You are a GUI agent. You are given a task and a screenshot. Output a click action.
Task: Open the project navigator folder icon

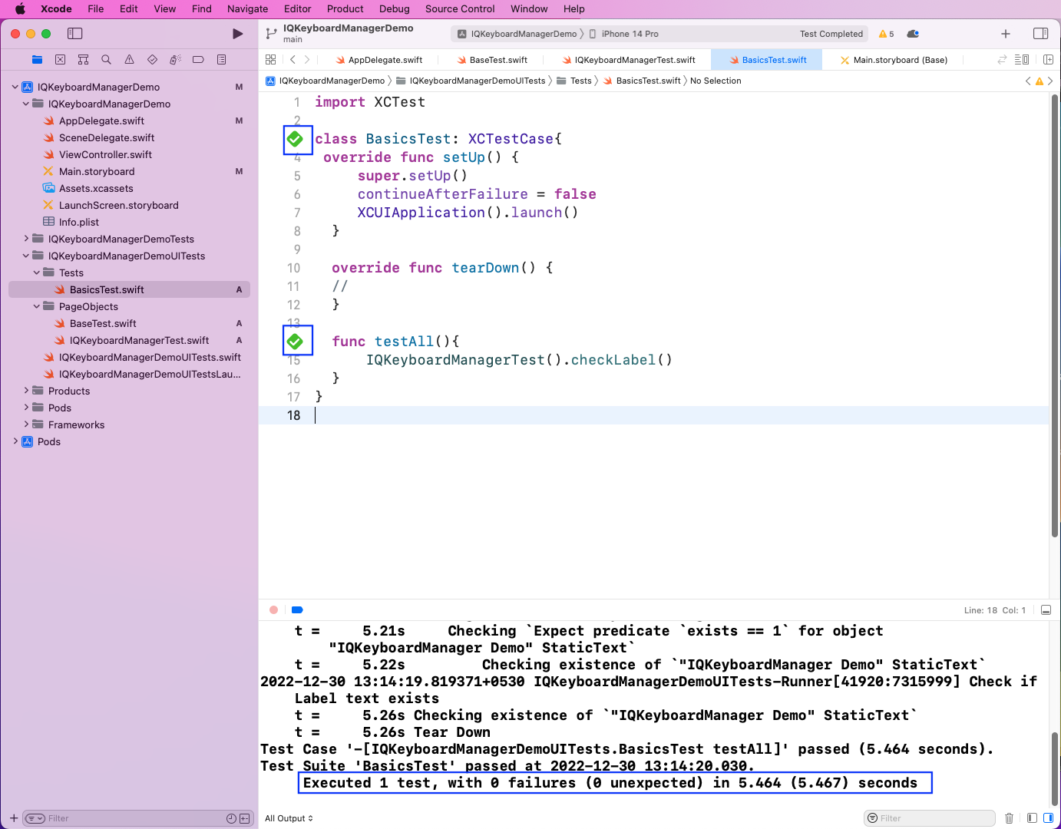37,60
